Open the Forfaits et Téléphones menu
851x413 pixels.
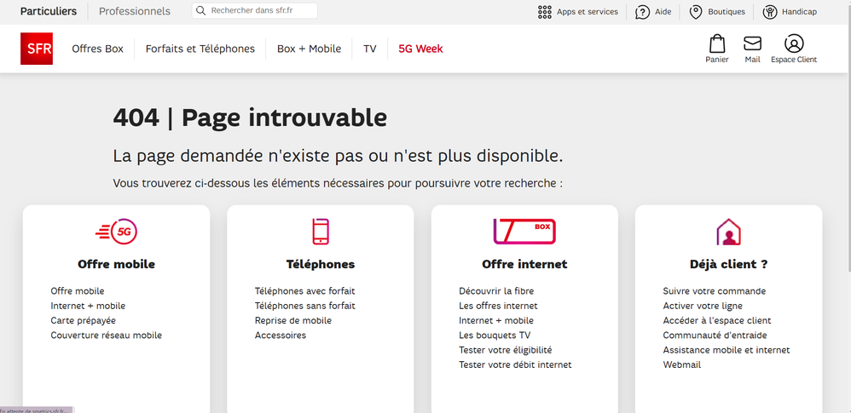(200, 49)
